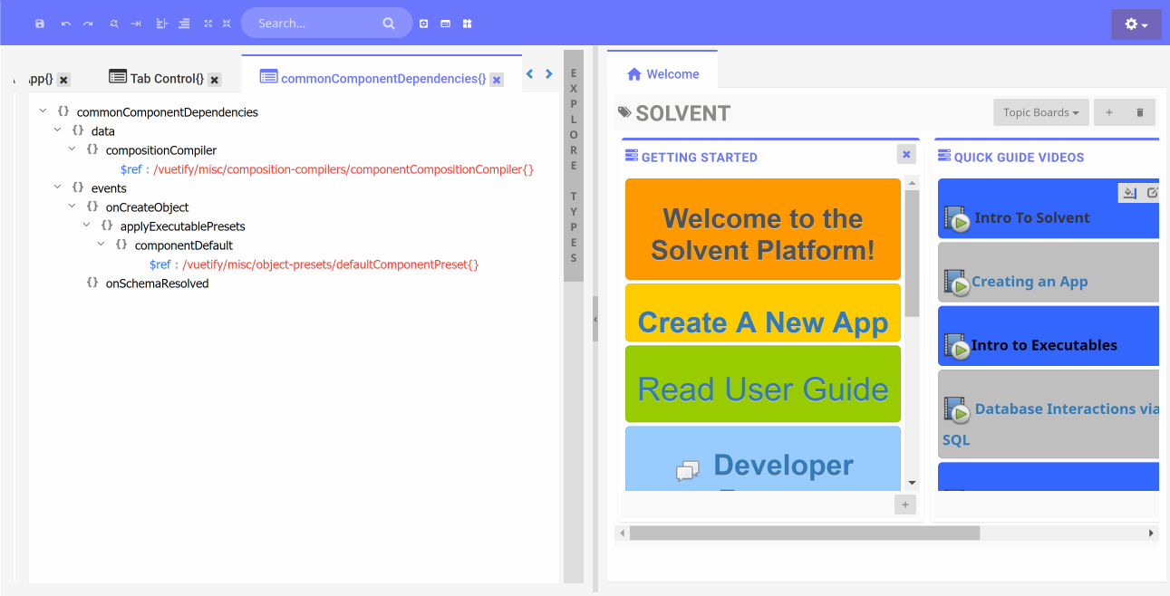The height and width of the screenshot is (596, 1170).
Task: Click the expand-all arrows toolbar icon
Action: (208, 24)
